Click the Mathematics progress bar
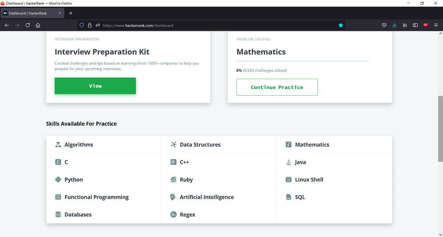 303,61
